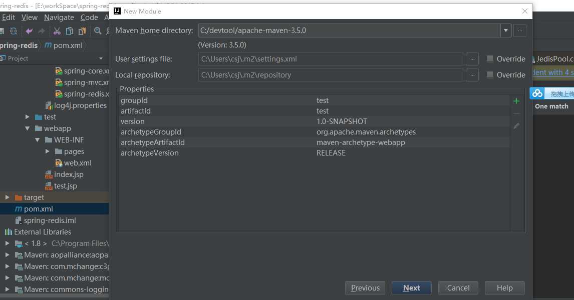Enable Override for User settings file
The image size is (574, 300).
pyautogui.click(x=490, y=59)
